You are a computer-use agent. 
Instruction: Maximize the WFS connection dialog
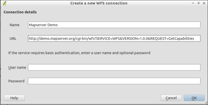coord(199,3)
